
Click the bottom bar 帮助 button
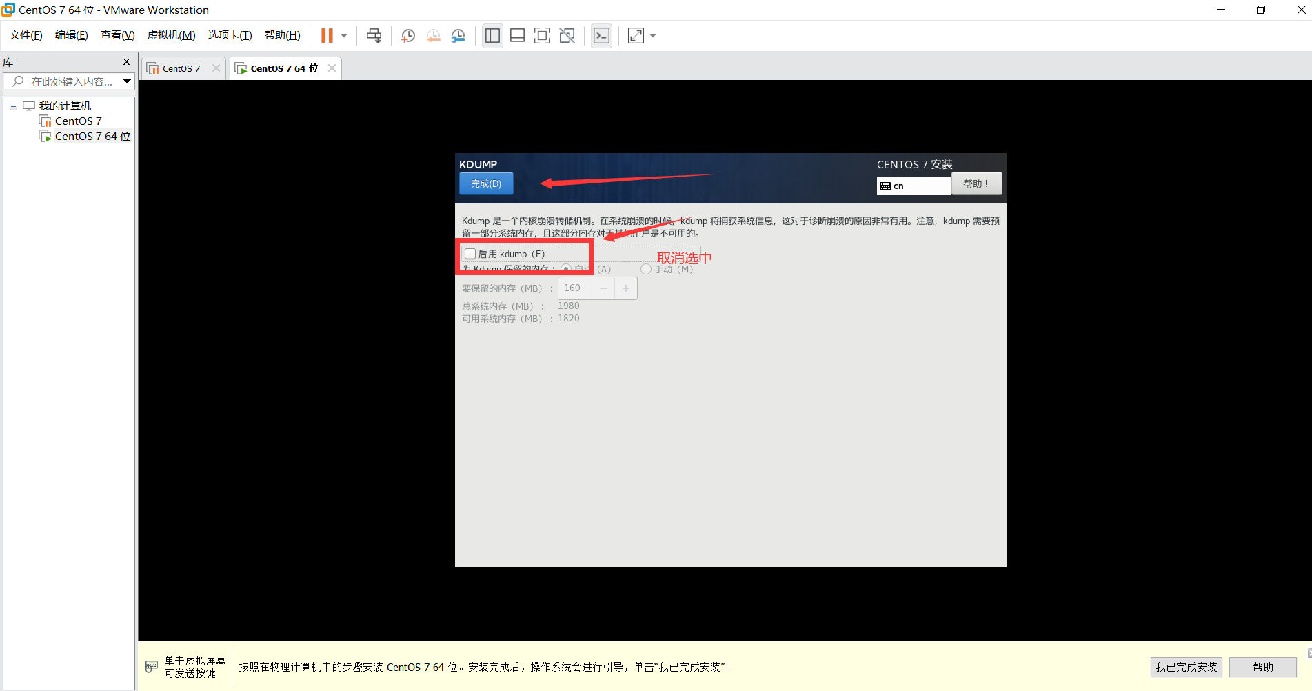click(1263, 667)
